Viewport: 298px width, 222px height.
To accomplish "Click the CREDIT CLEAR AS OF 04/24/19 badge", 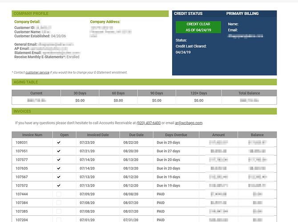I will pyautogui.click(x=198, y=27).
